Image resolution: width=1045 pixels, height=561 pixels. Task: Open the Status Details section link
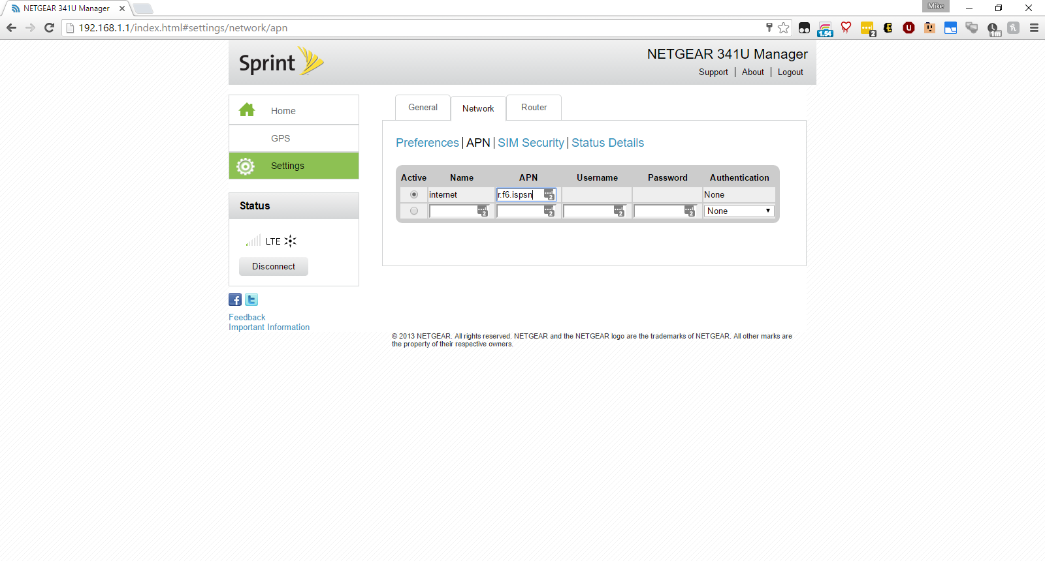coord(607,143)
